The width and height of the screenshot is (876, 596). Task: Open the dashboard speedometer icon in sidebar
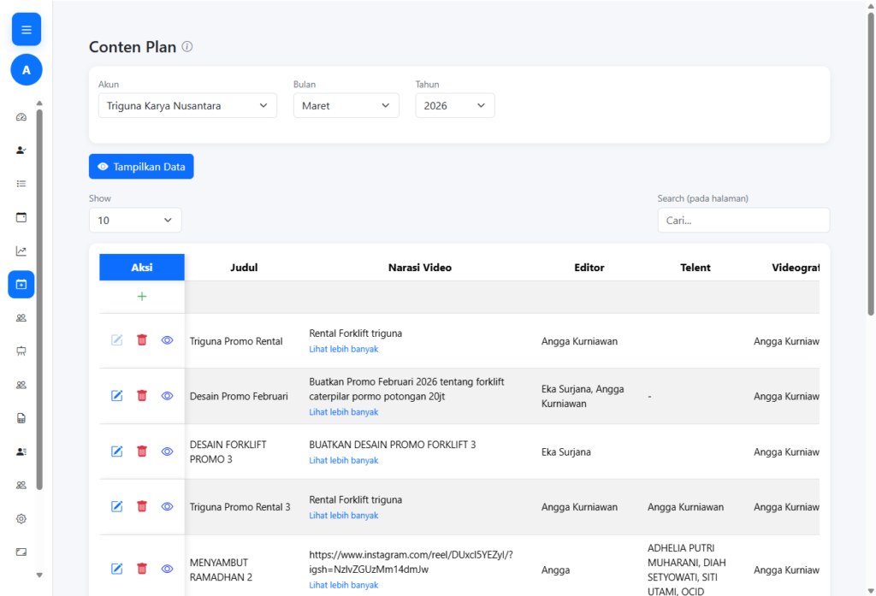[x=21, y=117]
